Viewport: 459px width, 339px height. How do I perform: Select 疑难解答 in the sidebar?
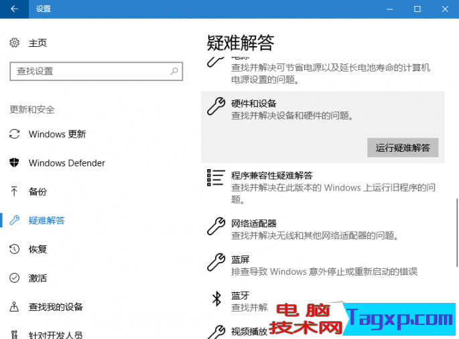46,221
